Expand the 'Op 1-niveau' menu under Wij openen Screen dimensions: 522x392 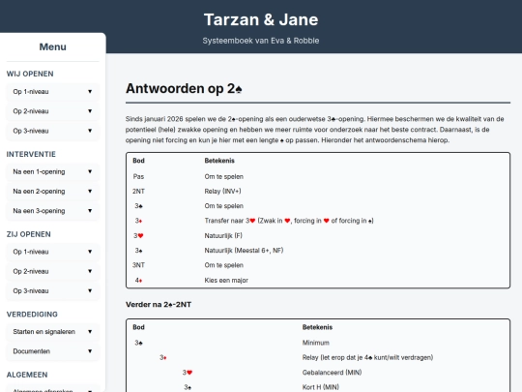pos(52,92)
